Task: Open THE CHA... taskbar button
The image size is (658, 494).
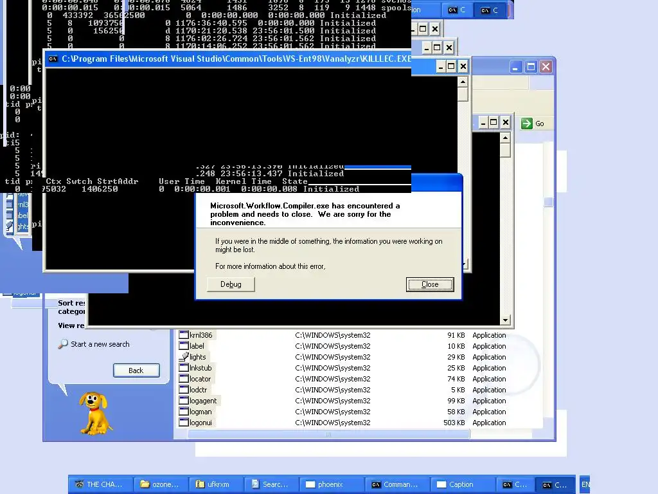Action: (101, 484)
